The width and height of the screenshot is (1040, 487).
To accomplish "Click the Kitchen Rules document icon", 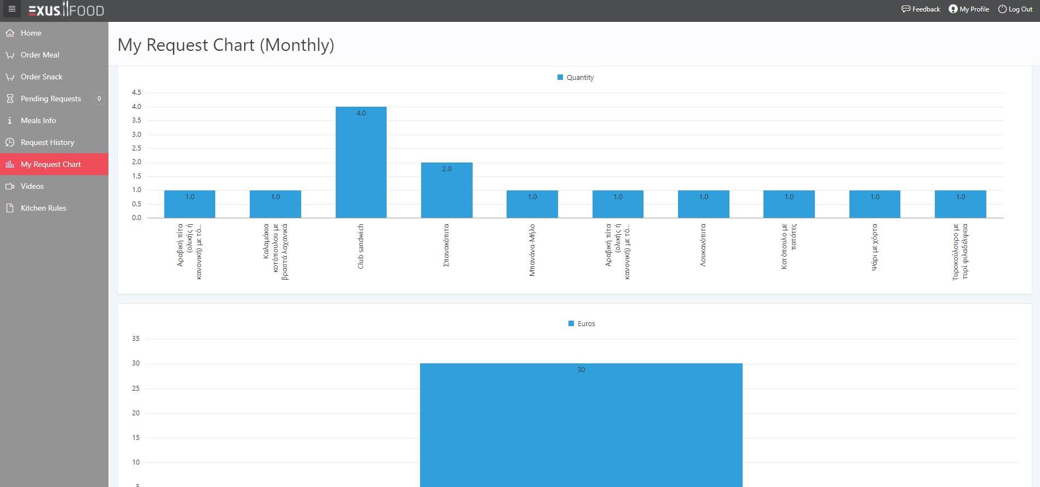I will tap(10, 208).
